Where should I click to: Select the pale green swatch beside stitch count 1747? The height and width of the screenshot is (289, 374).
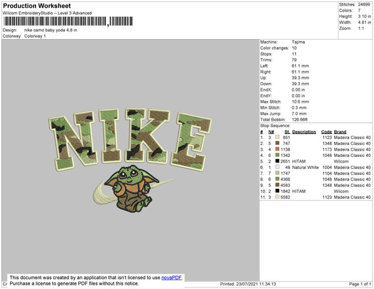277,173
